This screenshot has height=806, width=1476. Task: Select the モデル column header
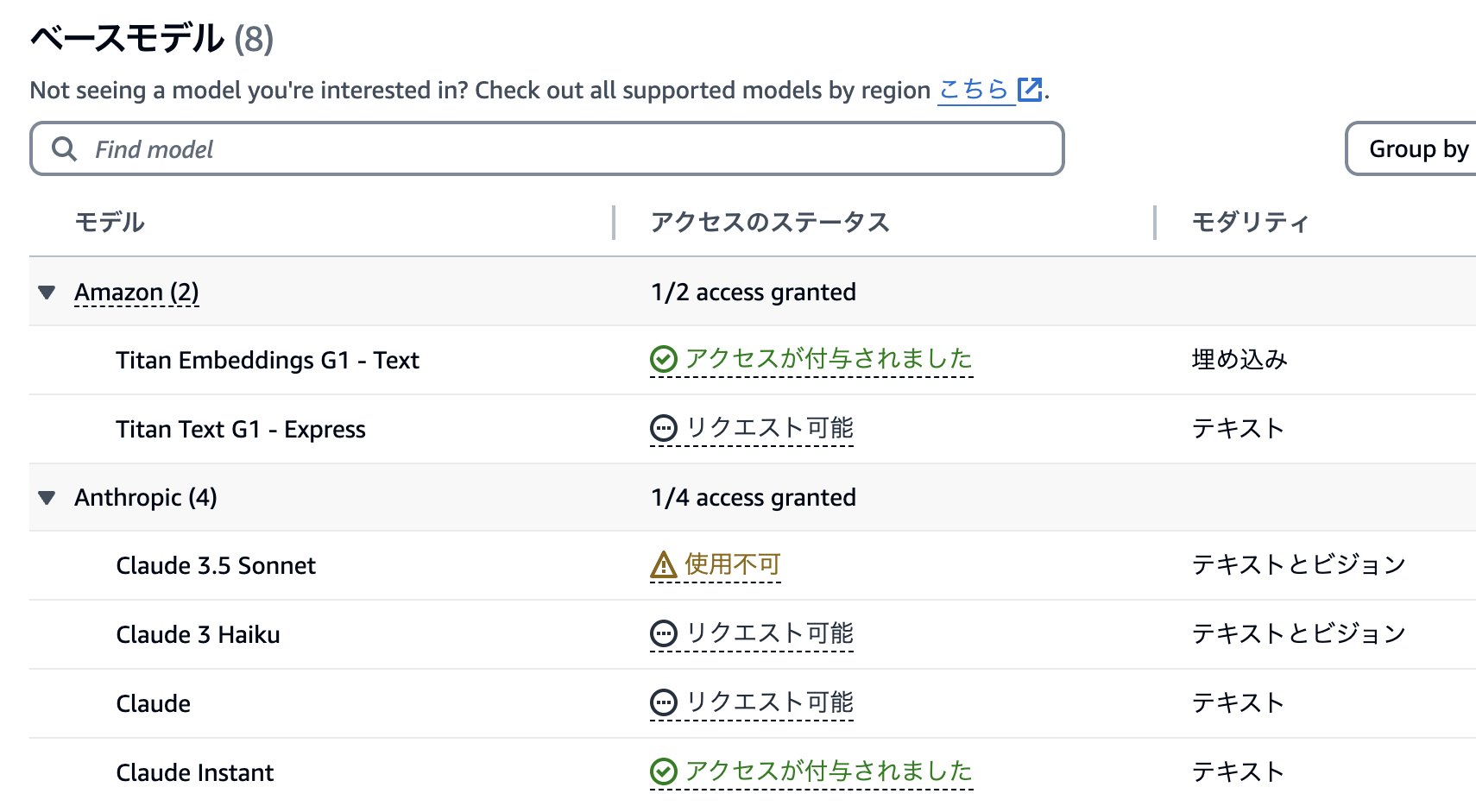(x=109, y=222)
